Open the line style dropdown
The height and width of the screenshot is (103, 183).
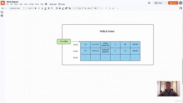75,8
